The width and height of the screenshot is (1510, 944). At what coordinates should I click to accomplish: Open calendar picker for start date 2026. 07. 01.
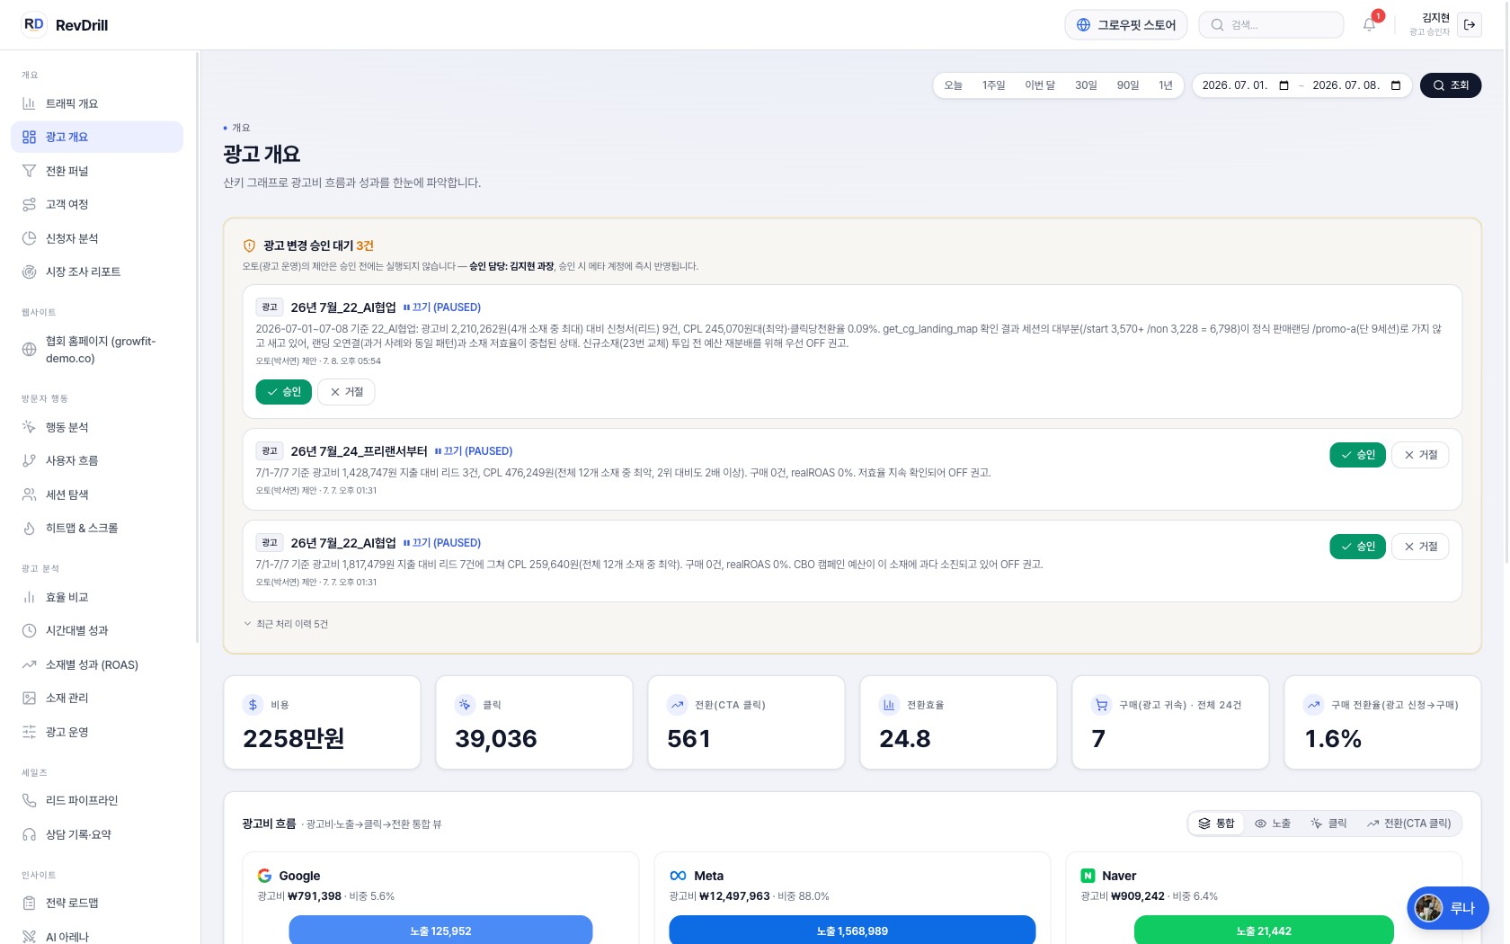(x=1283, y=85)
